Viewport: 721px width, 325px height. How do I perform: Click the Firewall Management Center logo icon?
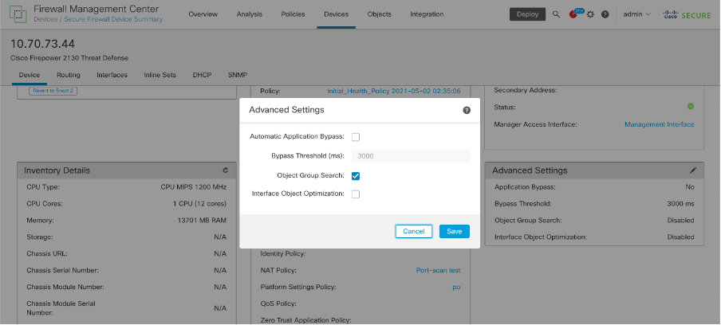click(18, 14)
